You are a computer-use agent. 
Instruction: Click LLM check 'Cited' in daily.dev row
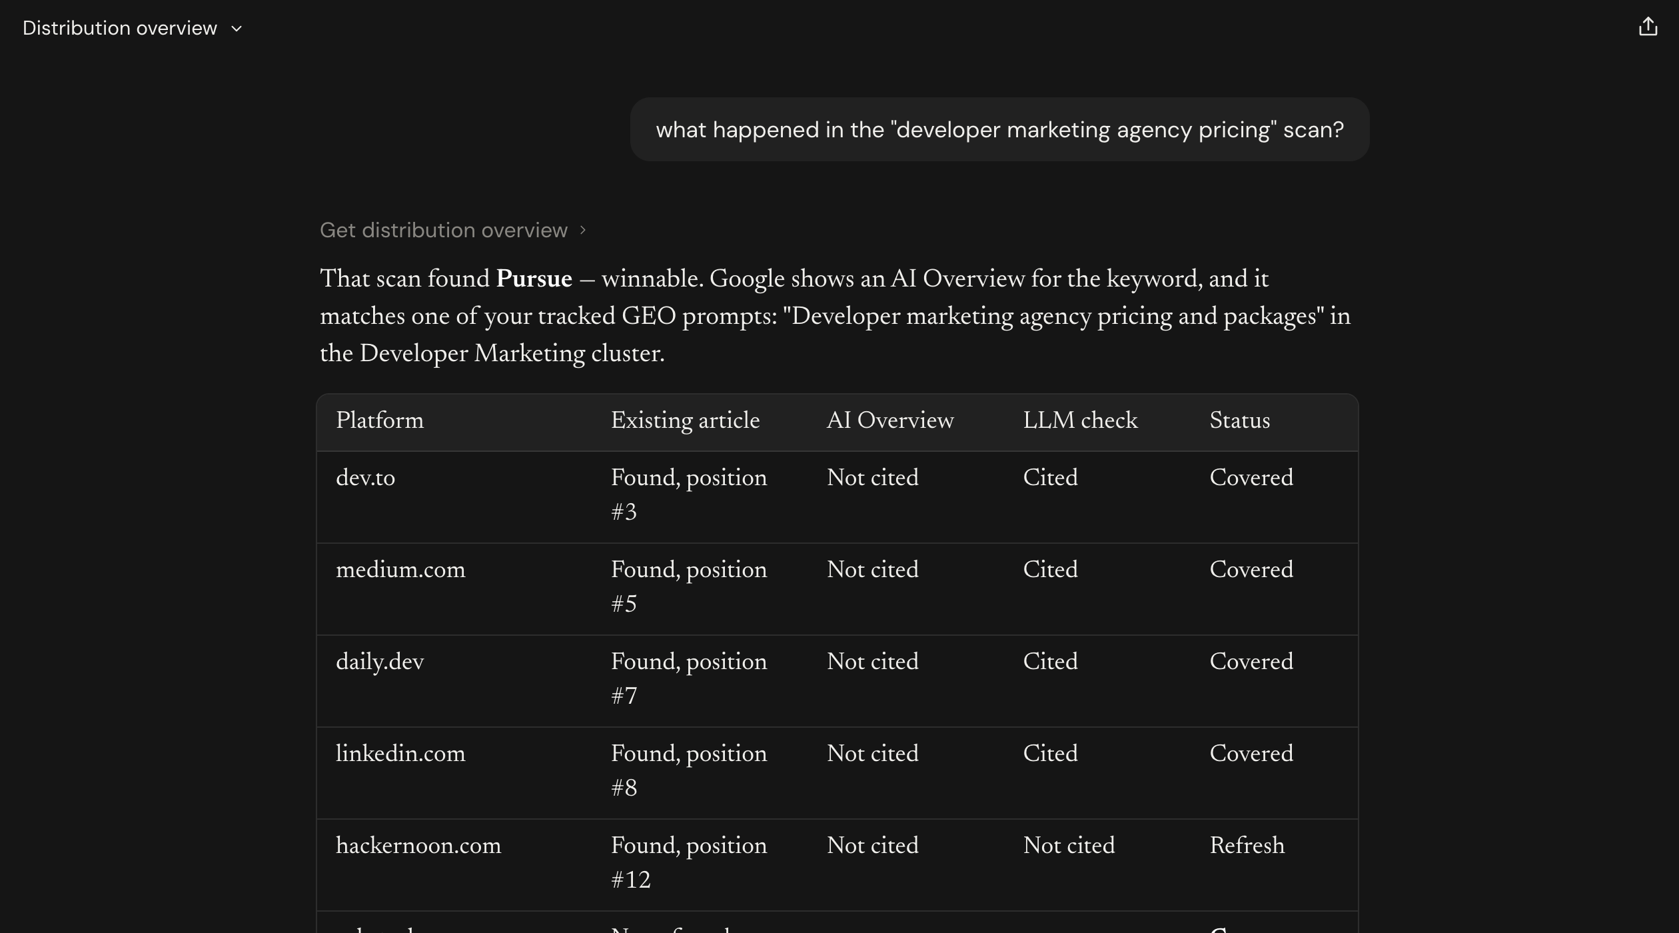[1050, 662]
